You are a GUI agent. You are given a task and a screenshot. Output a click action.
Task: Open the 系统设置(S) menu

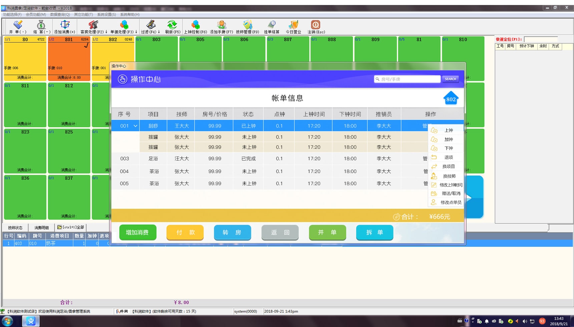point(106,14)
